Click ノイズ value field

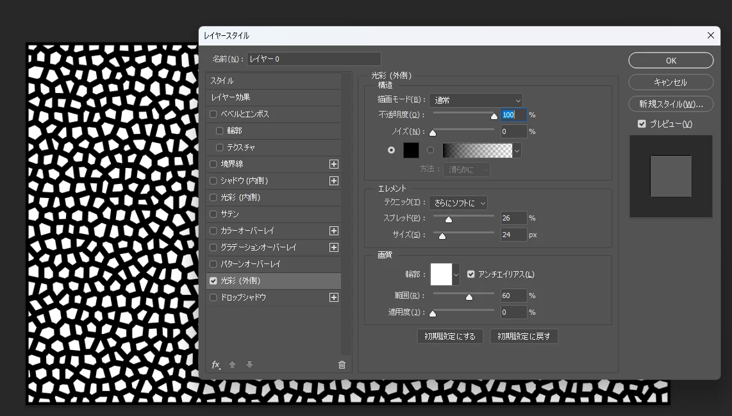(x=513, y=131)
